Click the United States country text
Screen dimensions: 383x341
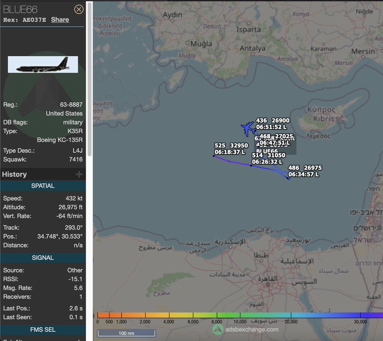(x=64, y=114)
